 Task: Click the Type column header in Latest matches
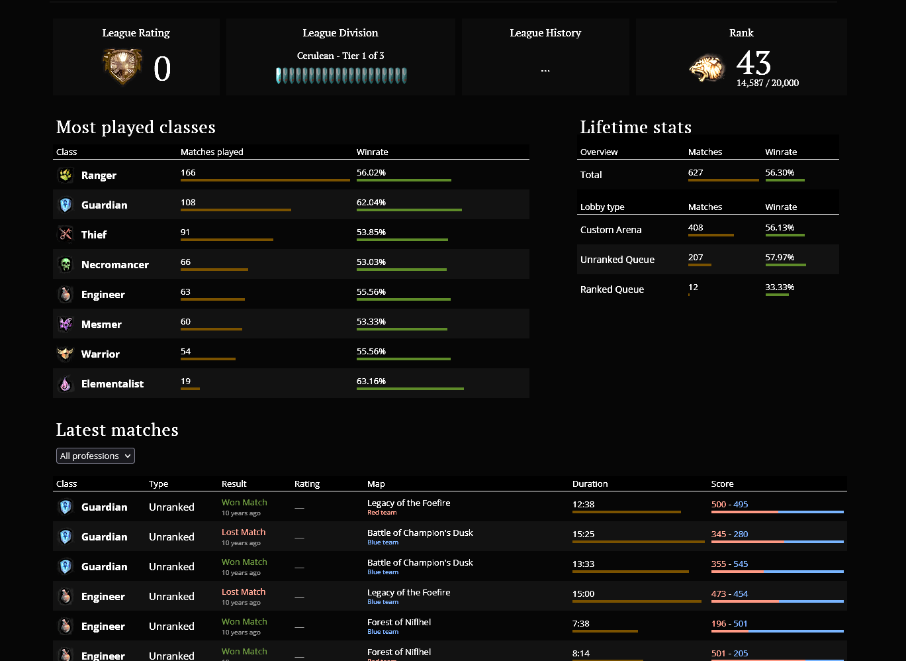tap(159, 483)
